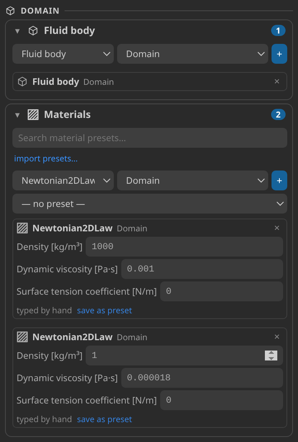The height and width of the screenshot is (442, 298).
Task: Click the Domain section cube icon
Action: coord(10,11)
